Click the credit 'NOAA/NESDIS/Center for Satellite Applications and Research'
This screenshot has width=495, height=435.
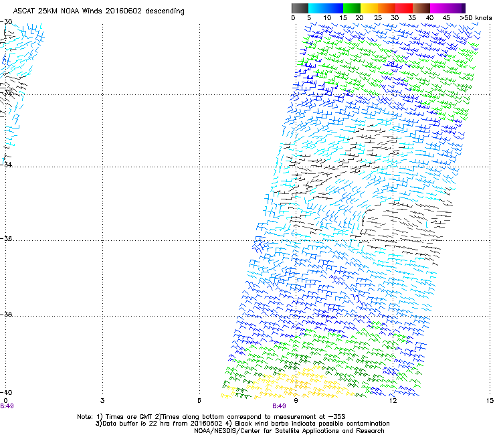[x=289, y=431]
